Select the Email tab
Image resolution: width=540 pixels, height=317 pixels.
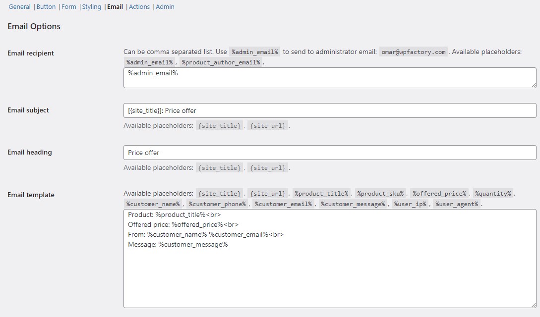pyautogui.click(x=115, y=6)
